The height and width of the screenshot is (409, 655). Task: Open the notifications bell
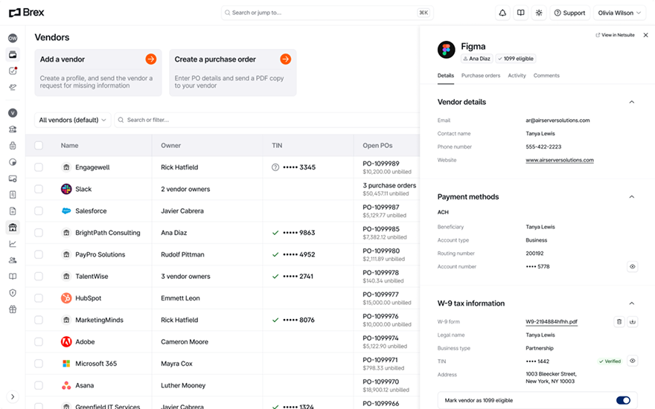click(502, 13)
